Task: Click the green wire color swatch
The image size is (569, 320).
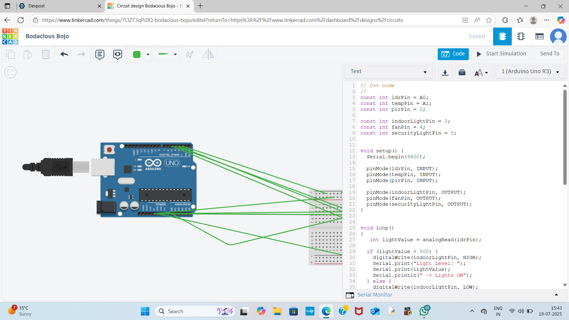Action: 137,54
